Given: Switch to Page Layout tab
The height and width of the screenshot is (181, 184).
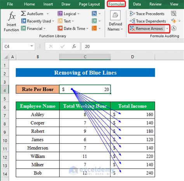Looking at the screenshot, I should [x=89, y=4].
